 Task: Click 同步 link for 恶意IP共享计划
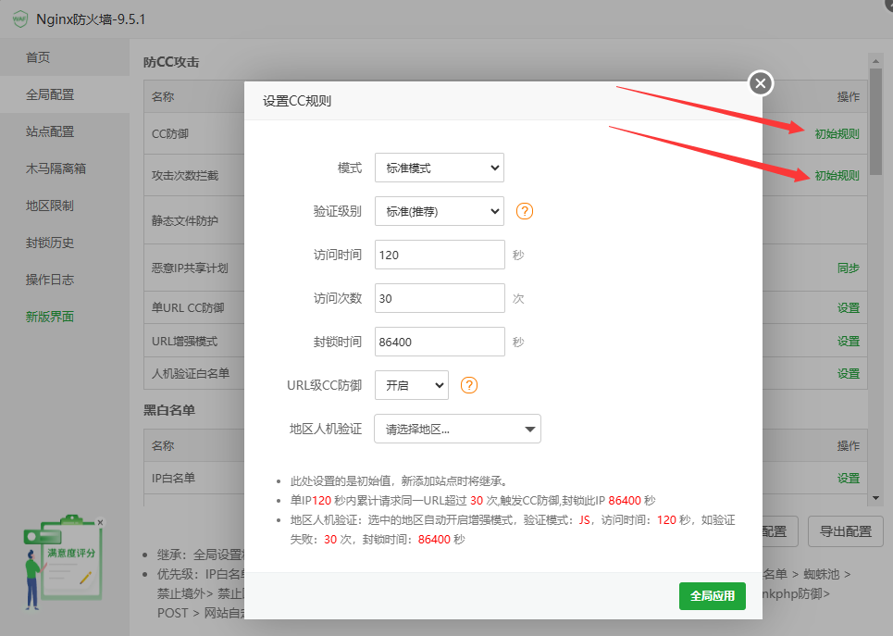[848, 268]
